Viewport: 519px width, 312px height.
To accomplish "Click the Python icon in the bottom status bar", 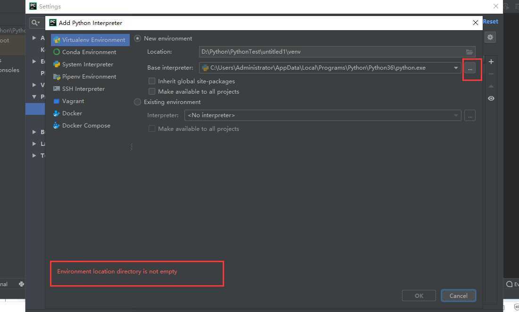I will [x=21, y=284].
